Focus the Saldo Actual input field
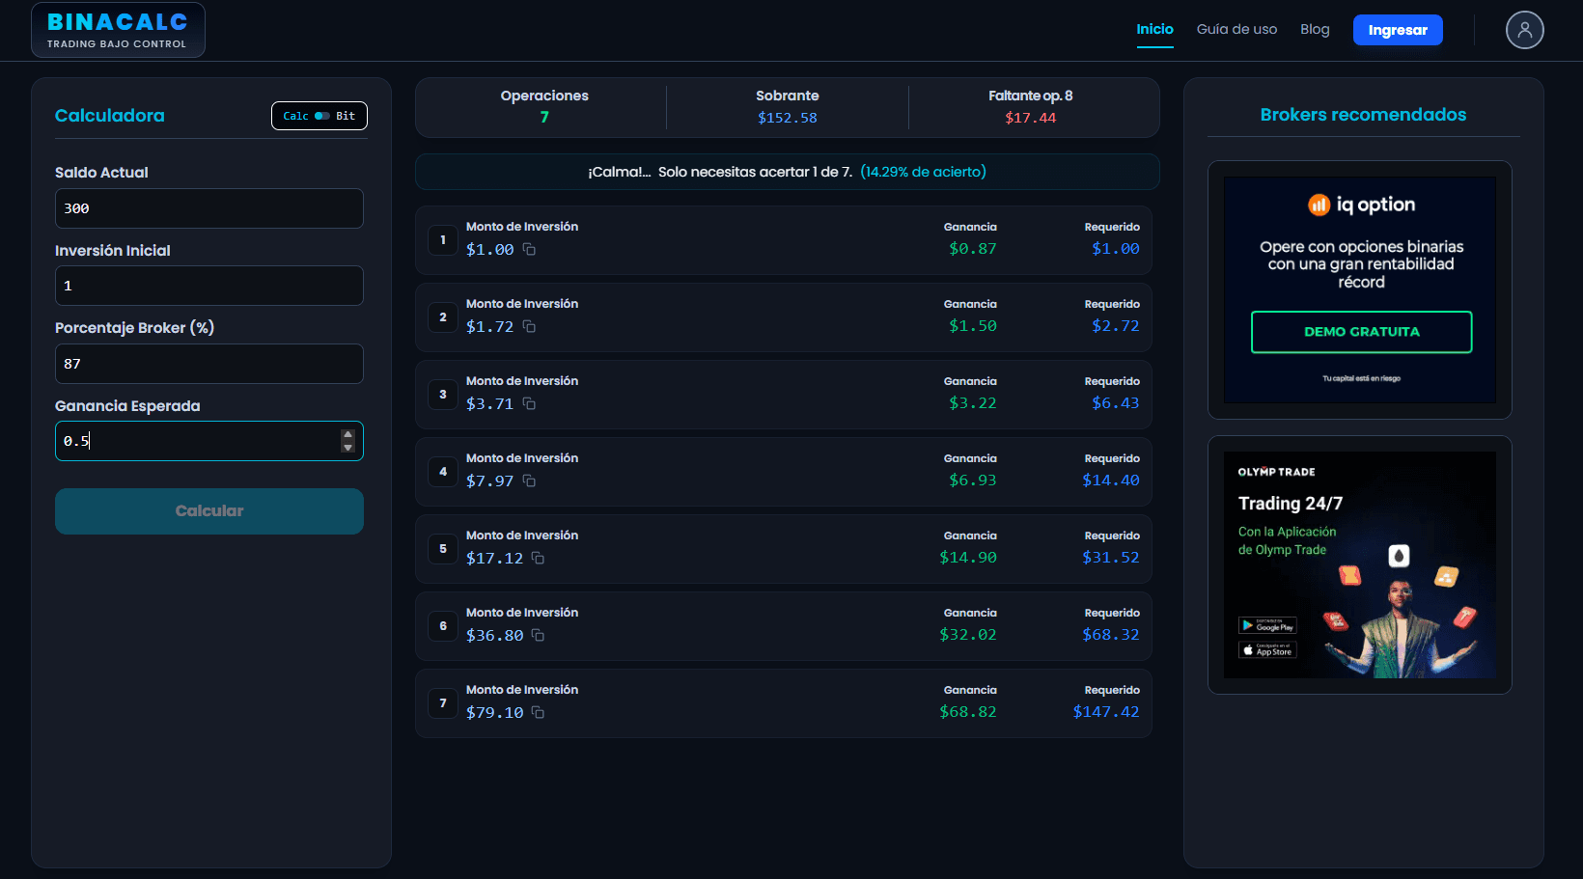Viewport: 1583px width, 879px height. tap(209, 208)
